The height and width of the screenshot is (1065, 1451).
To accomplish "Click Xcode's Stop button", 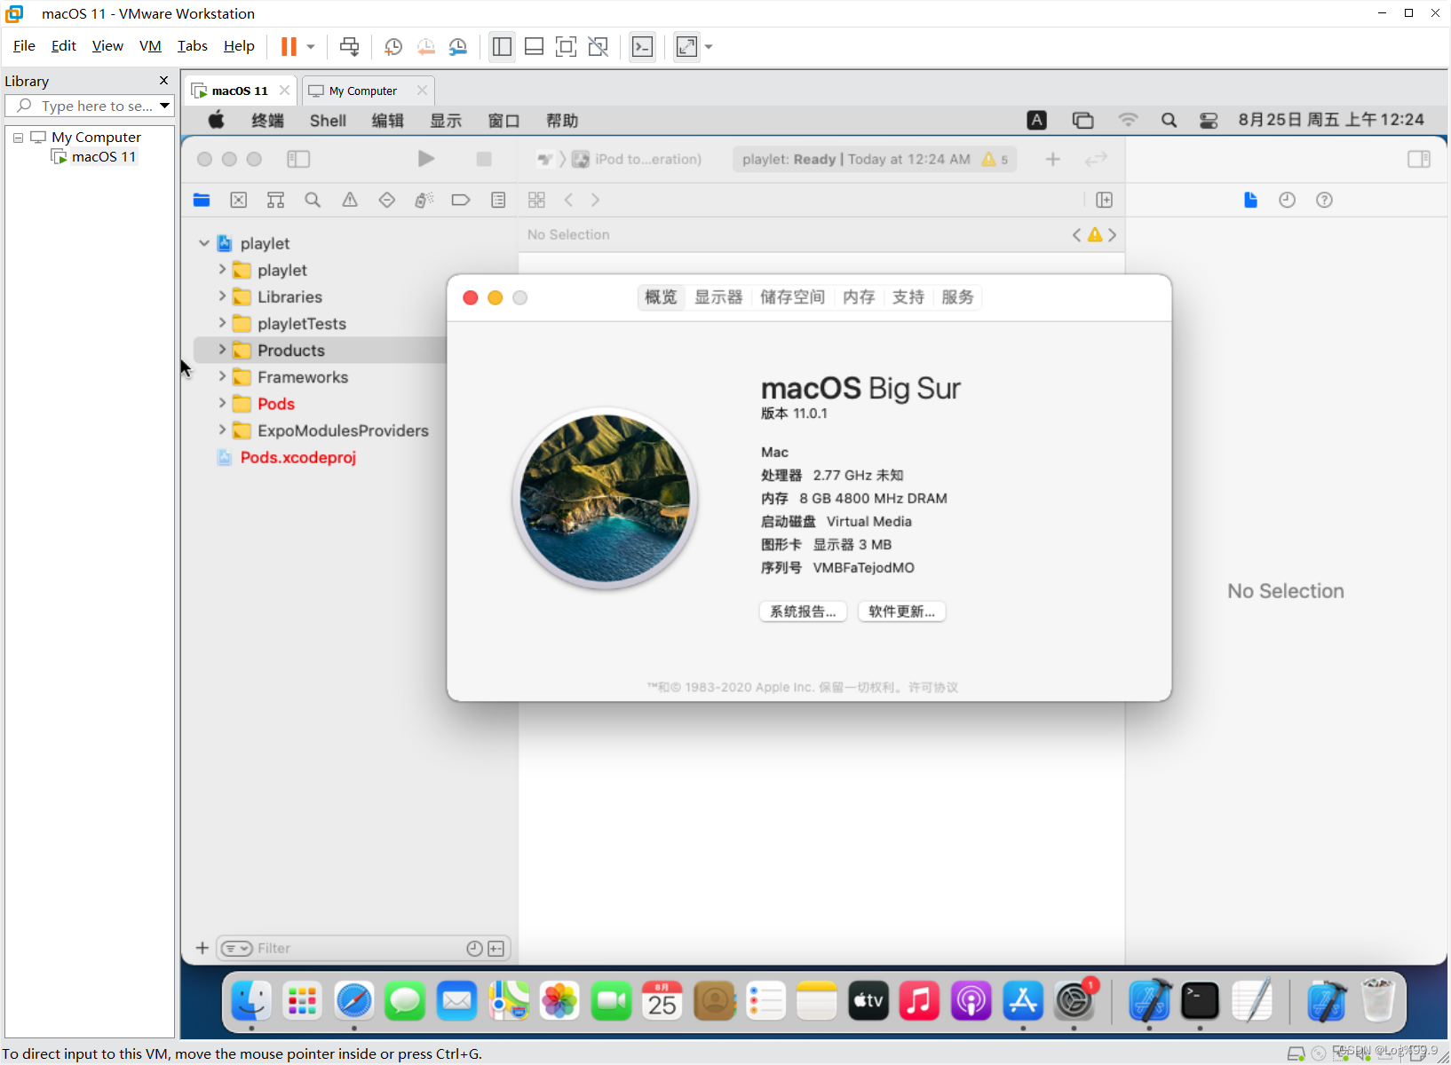I will 484,159.
